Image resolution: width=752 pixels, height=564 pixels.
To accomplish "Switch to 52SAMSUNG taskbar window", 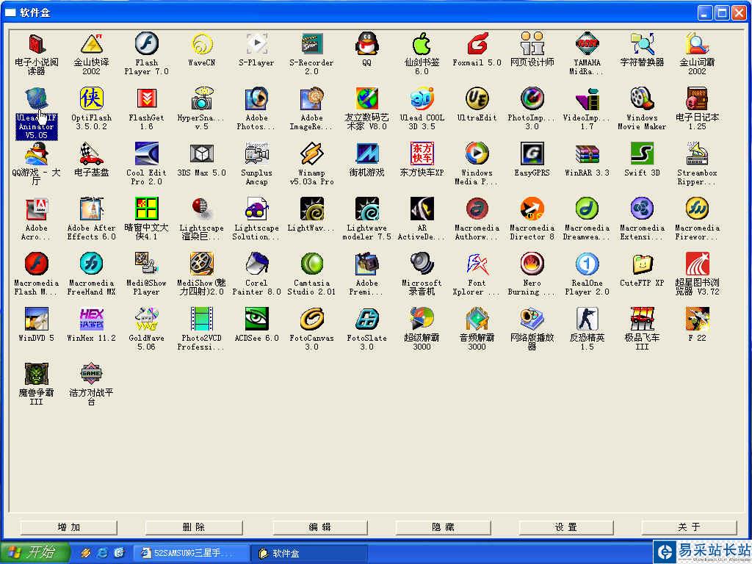I will pos(192,553).
